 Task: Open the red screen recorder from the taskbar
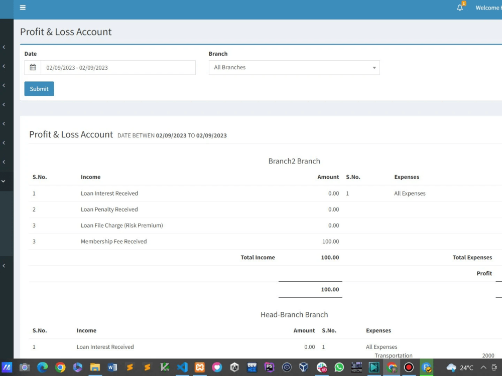[409, 367]
